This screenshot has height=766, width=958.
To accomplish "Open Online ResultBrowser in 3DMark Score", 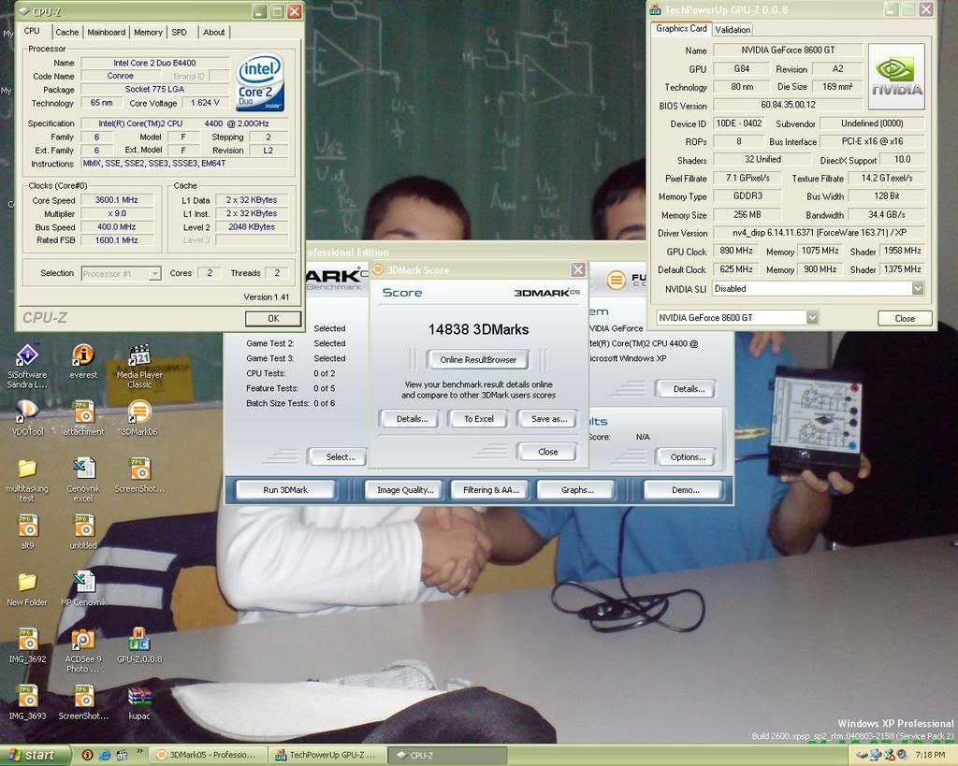I will click(x=478, y=360).
